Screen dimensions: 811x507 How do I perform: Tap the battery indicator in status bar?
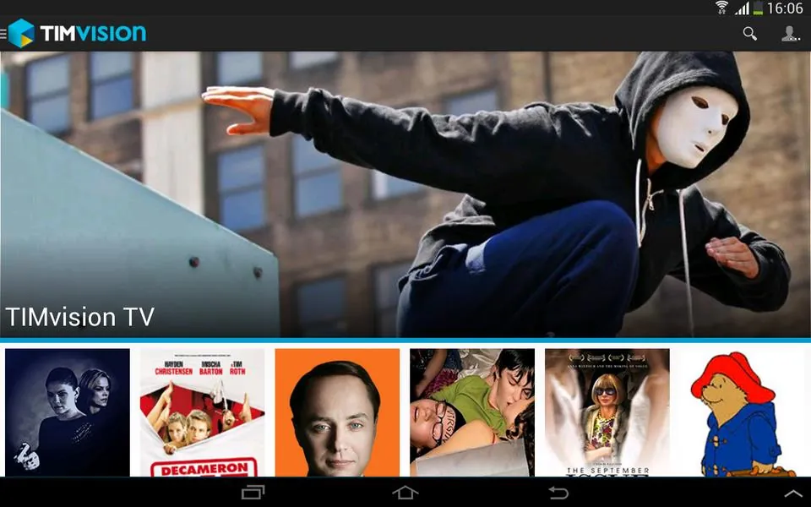click(x=759, y=8)
